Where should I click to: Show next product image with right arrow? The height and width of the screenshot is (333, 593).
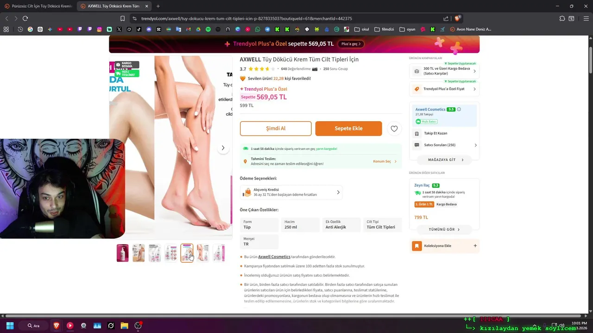[x=223, y=148]
